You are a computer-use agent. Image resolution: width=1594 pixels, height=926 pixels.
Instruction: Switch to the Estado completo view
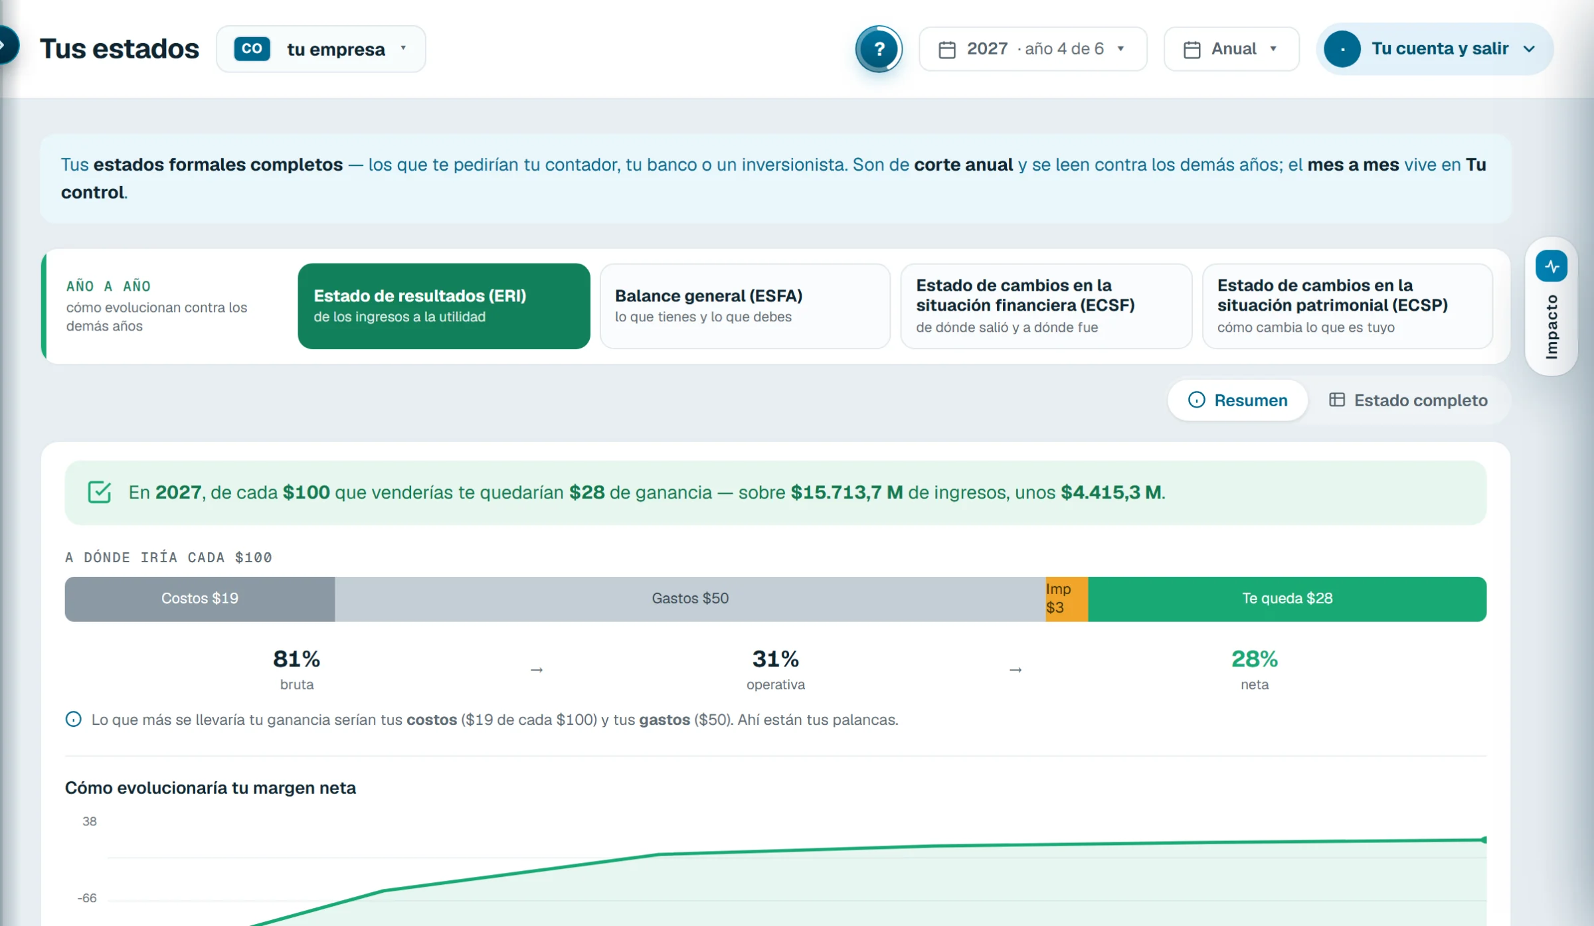pos(1408,400)
